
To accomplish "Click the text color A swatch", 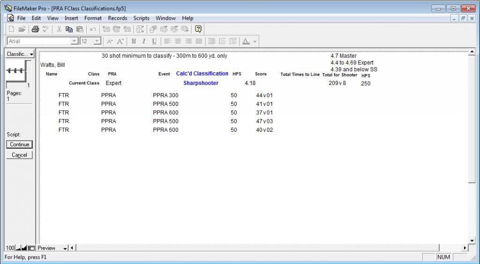I will coord(246,41).
